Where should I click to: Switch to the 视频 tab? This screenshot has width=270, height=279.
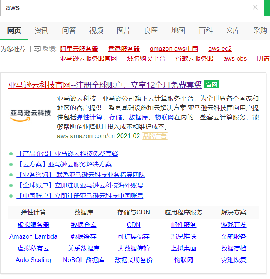pos(96,31)
